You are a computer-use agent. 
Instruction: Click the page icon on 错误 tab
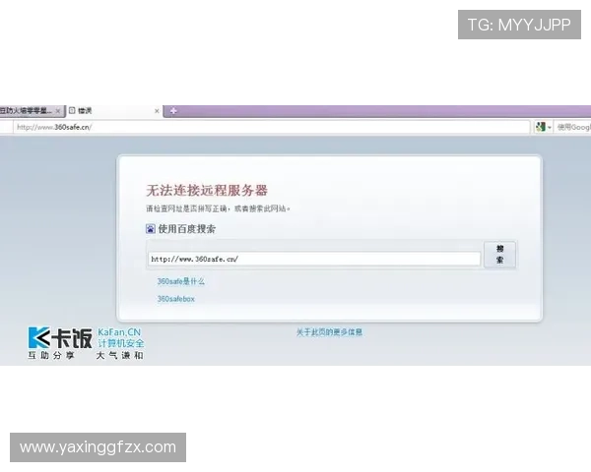(72, 111)
